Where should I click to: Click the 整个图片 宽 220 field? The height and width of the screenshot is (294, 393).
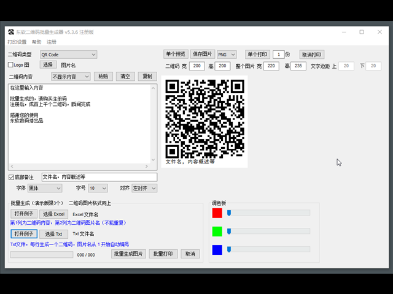271,66
